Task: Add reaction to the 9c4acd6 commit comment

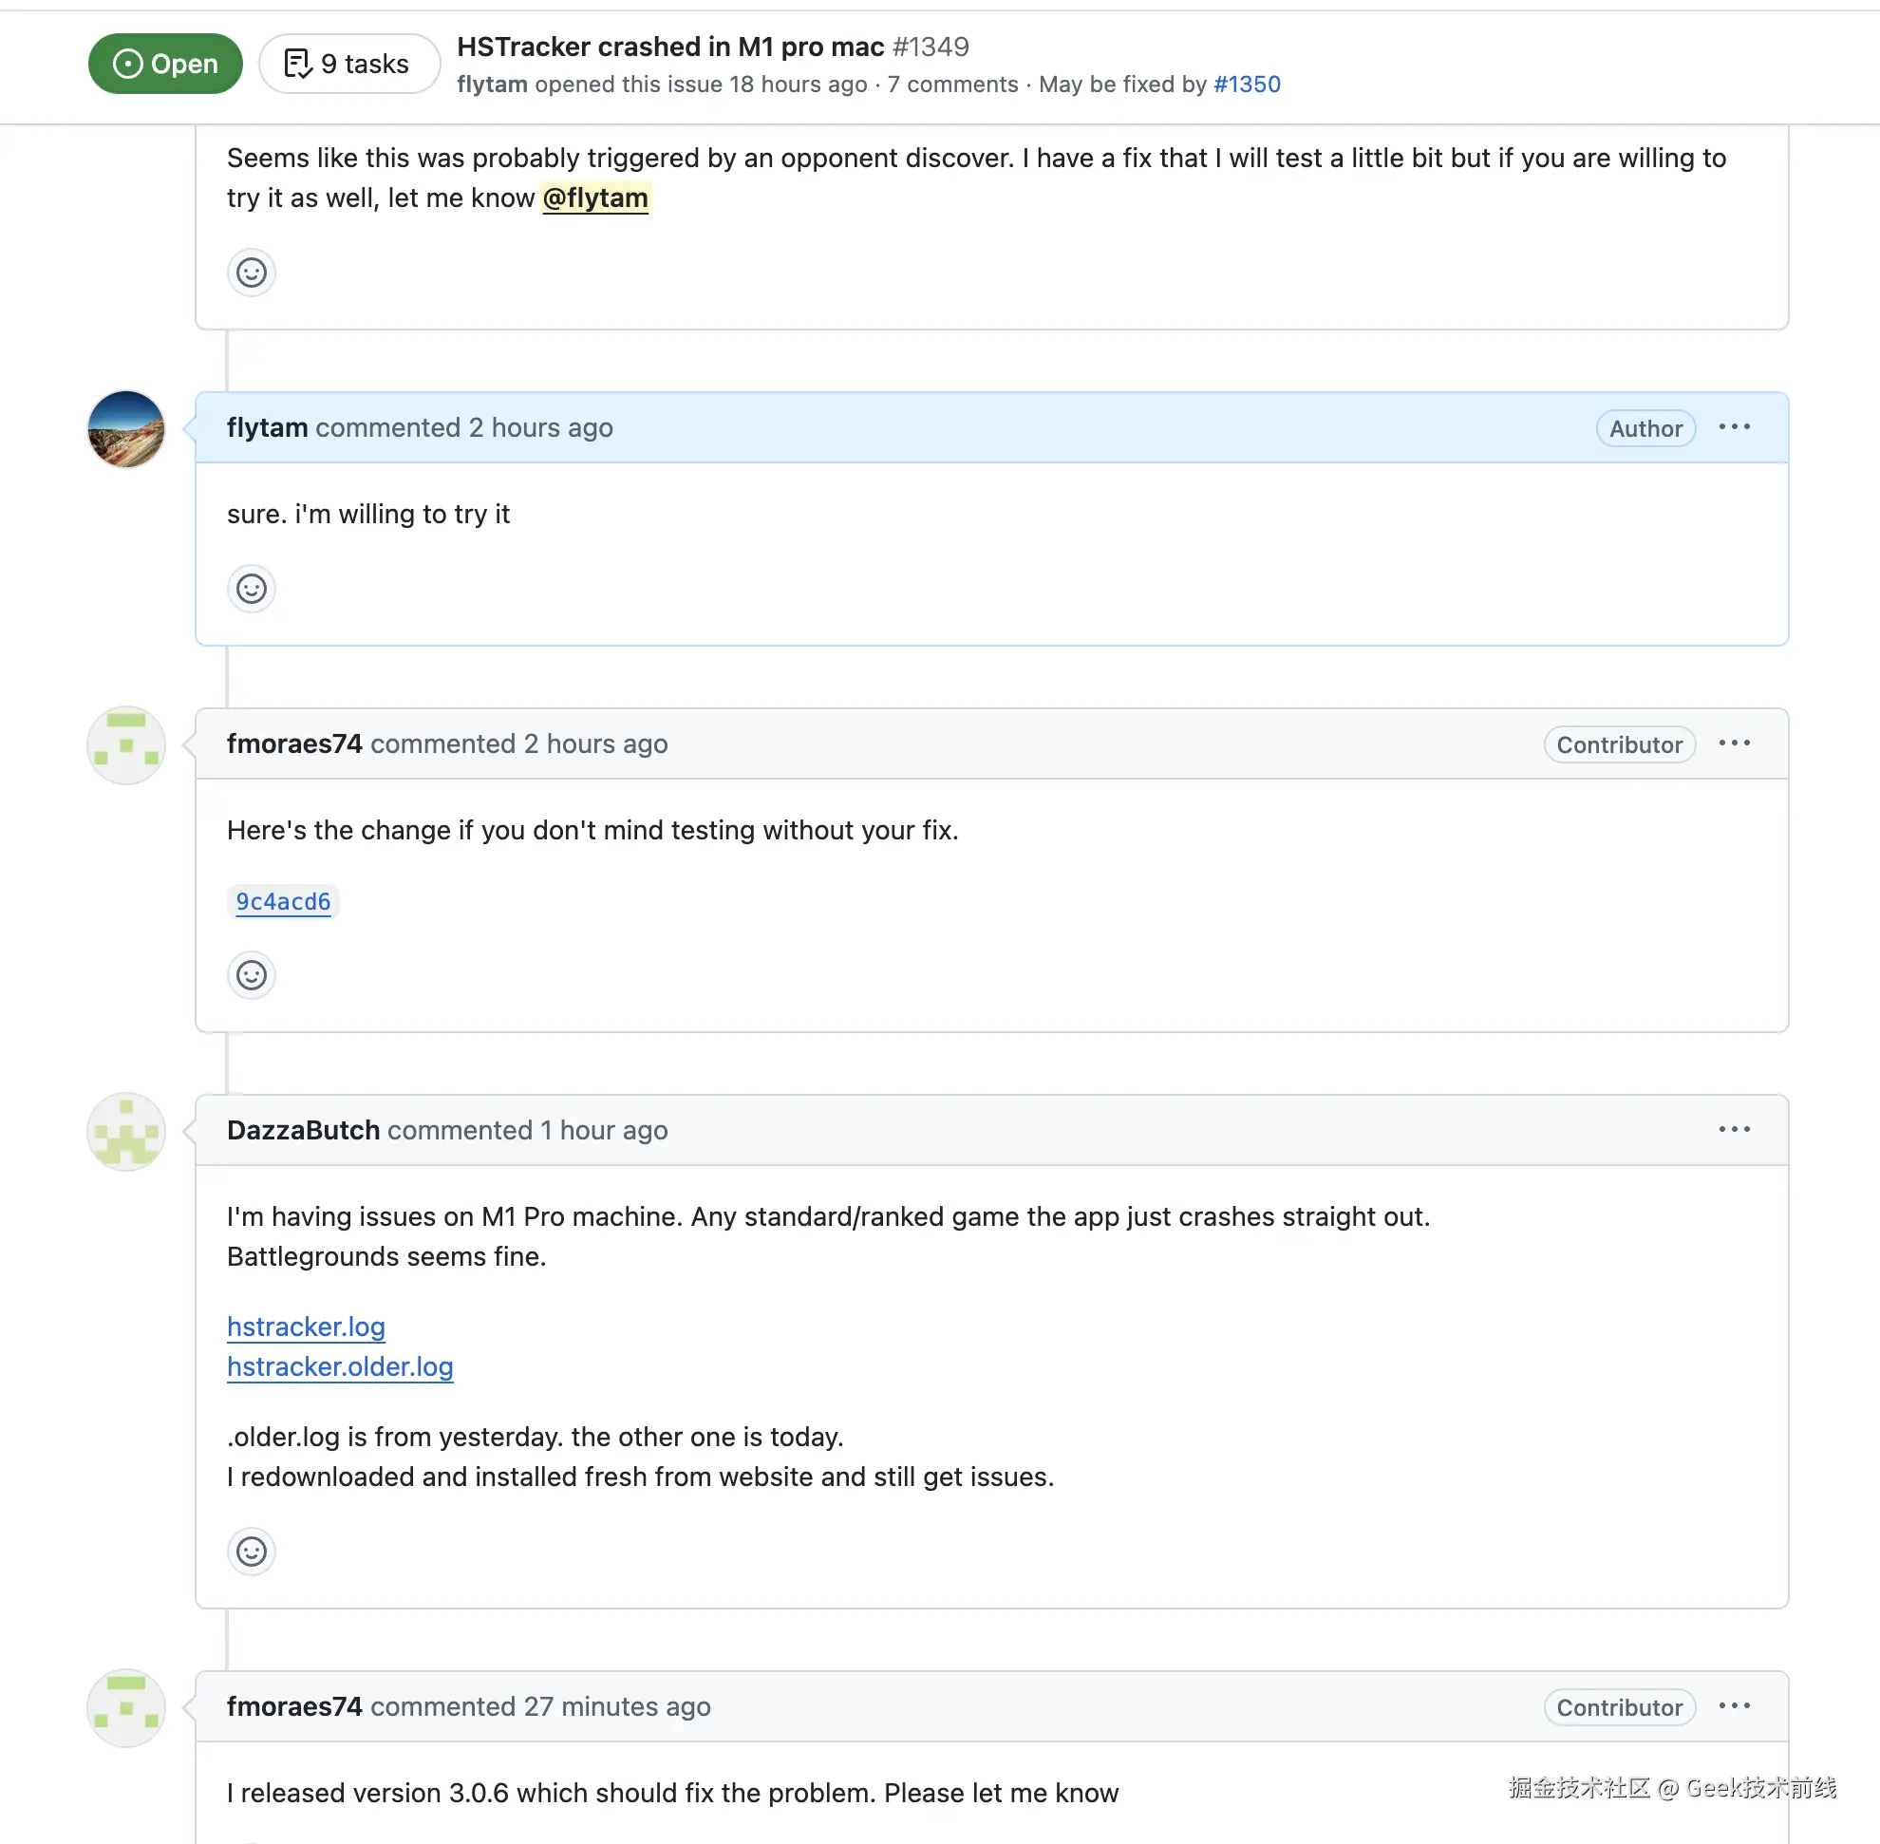Action: click(x=251, y=975)
